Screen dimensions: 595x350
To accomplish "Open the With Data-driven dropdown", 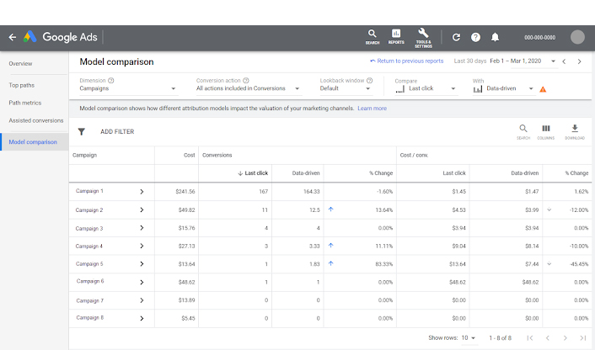I will point(503,88).
